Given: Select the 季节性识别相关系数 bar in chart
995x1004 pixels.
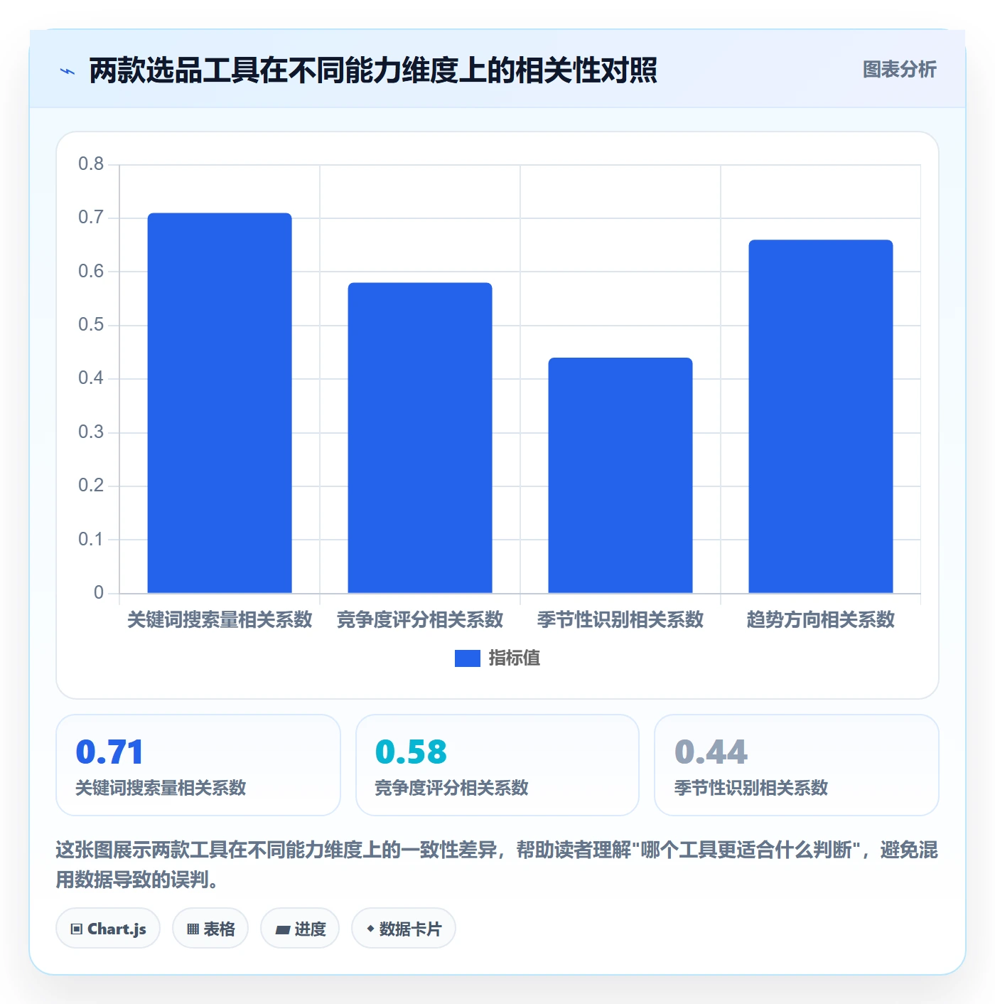Looking at the screenshot, I should click(620, 475).
